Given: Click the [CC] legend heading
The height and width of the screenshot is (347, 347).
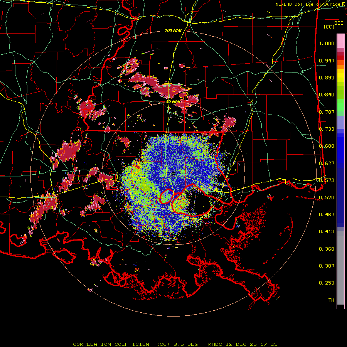Looking at the screenshot, I should click(329, 27).
